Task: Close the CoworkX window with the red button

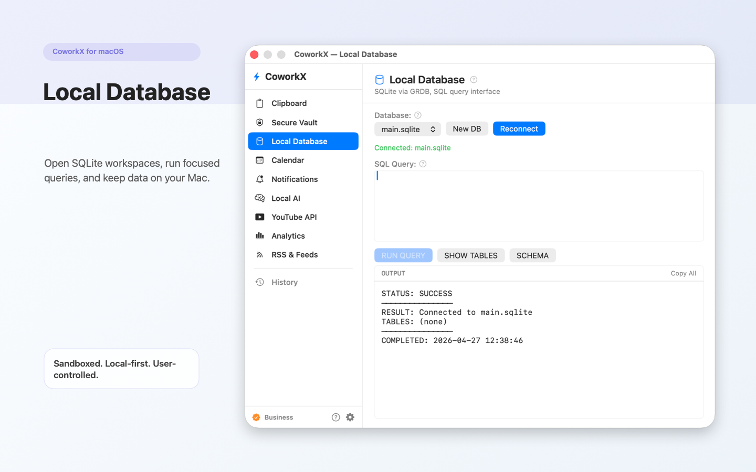Action: [255, 55]
